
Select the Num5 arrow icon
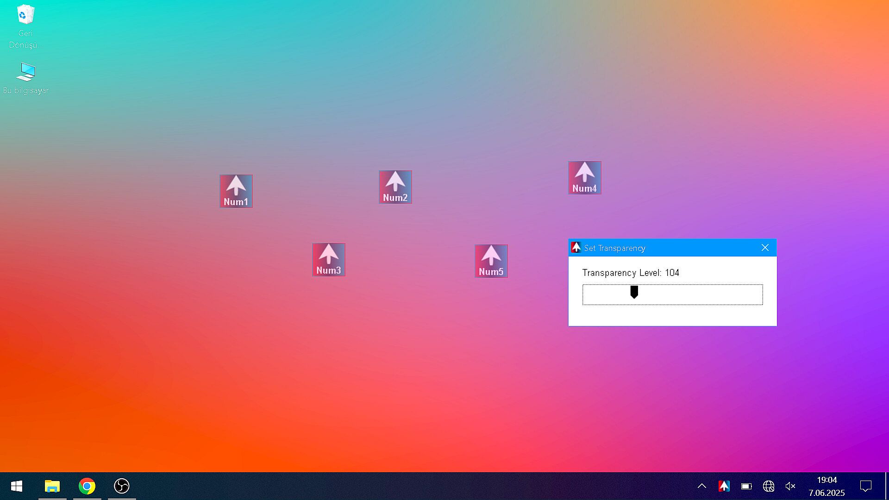[x=491, y=261]
